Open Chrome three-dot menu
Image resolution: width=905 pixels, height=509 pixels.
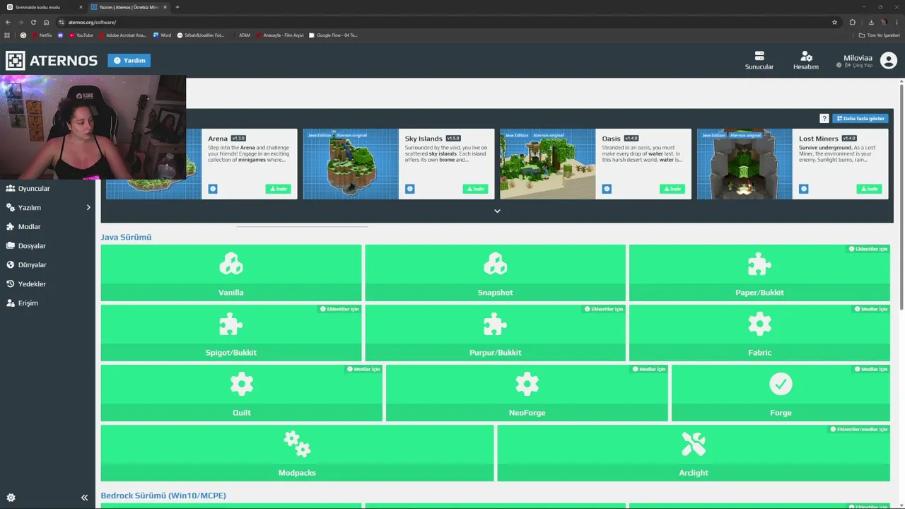pyautogui.click(x=897, y=22)
